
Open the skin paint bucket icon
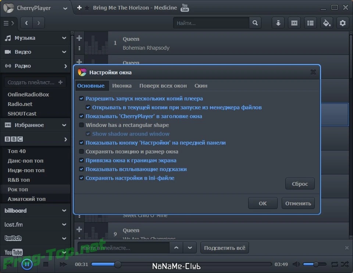[327, 23]
